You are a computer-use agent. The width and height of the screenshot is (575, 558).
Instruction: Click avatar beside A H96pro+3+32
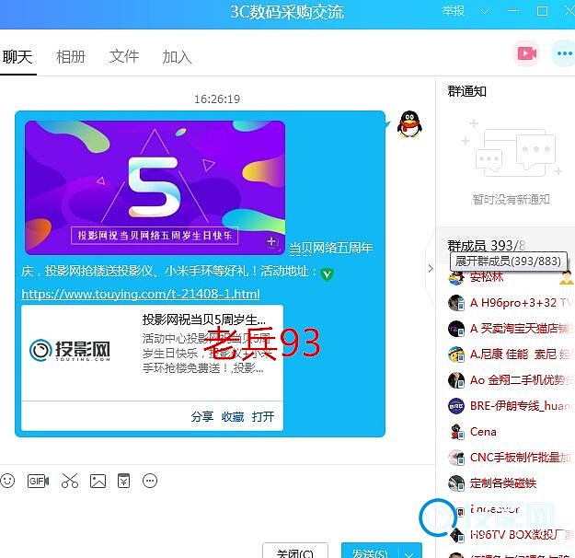[455, 303]
